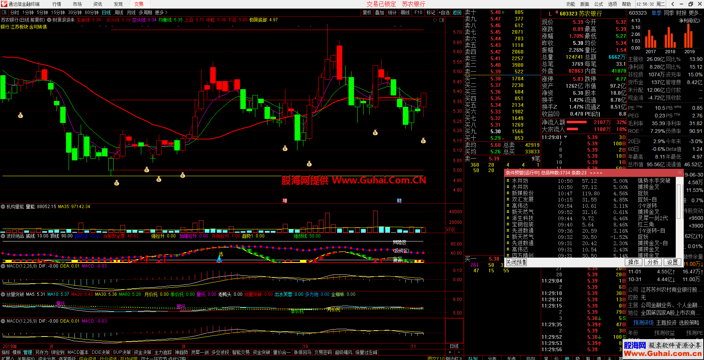Expand the tick list dropdown arrow at 11:29:01
The width and height of the screenshot is (704, 360).
click(565, 137)
